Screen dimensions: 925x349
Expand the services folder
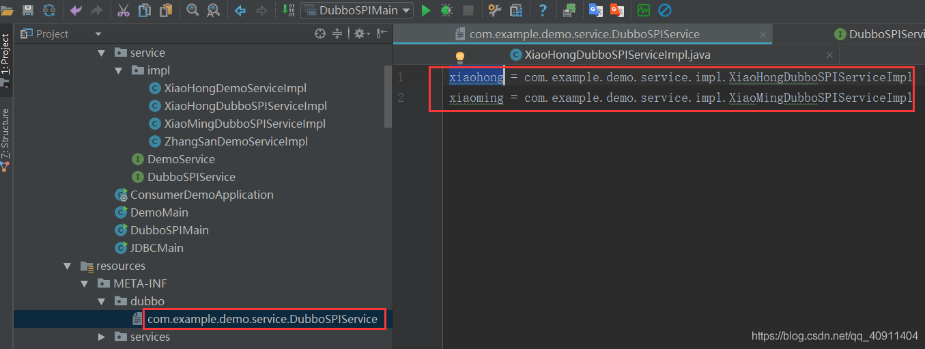[102, 337]
